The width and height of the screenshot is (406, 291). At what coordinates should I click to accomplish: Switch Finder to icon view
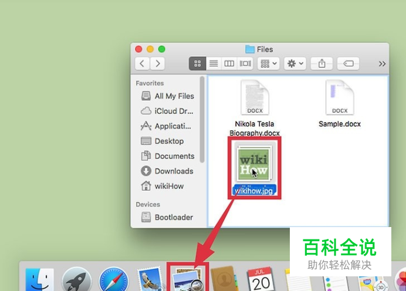(197, 63)
